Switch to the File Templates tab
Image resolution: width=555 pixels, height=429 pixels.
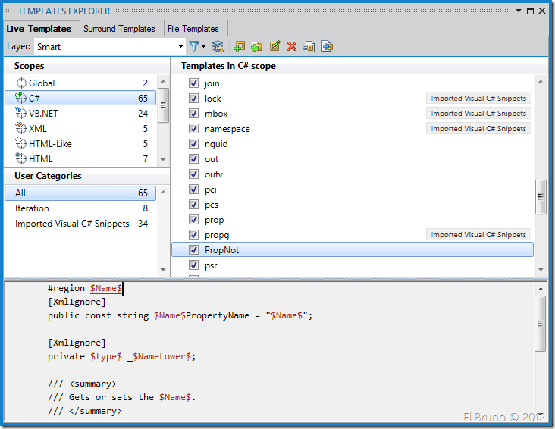pos(193,29)
